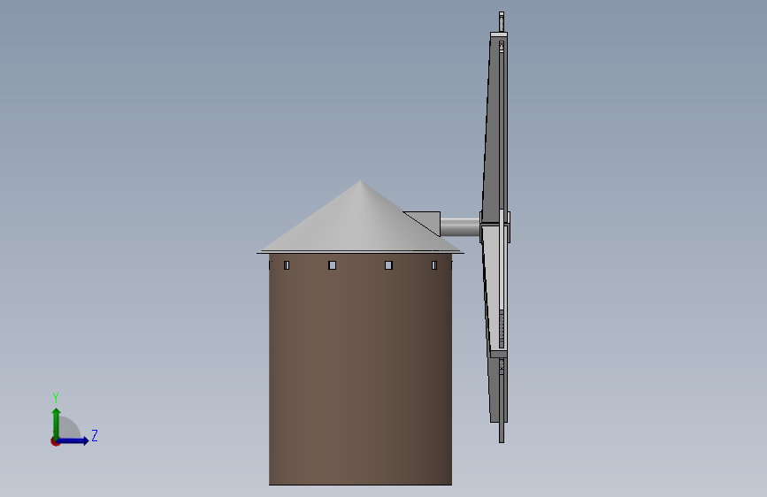Select the horizontal windmill shaft

[x=460, y=227]
